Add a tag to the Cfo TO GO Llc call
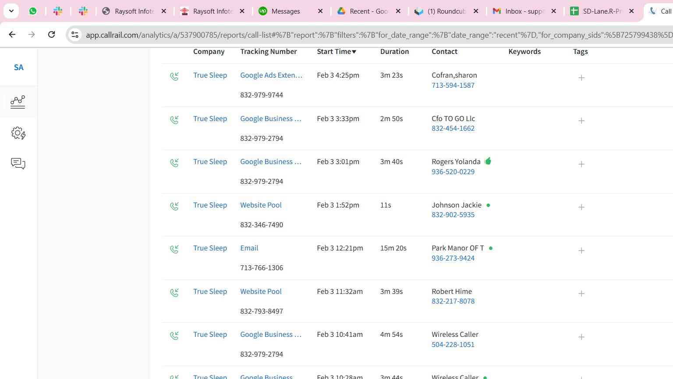Viewport: 673px width, 379px height. point(581,121)
